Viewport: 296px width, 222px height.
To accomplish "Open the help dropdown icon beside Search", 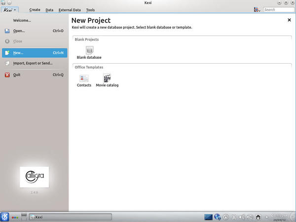I will pyautogui.click(x=257, y=9).
